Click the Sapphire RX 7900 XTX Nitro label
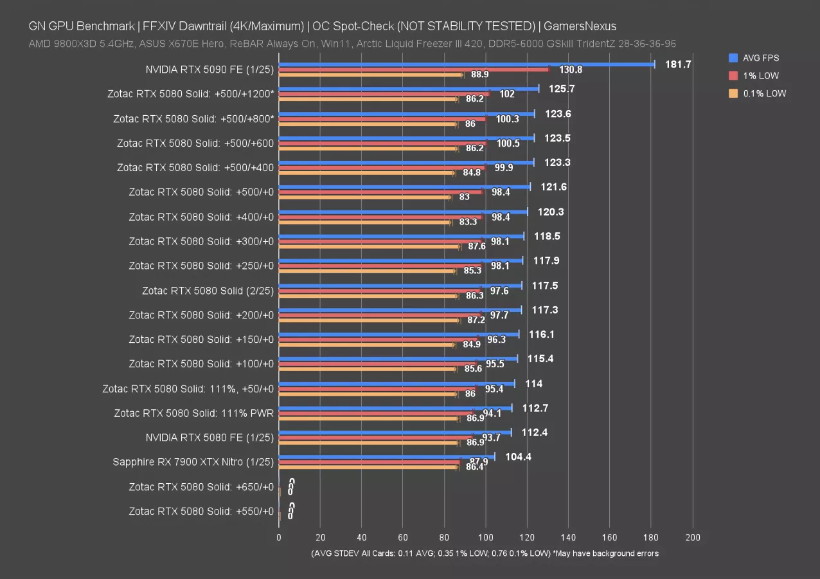 pos(193,462)
